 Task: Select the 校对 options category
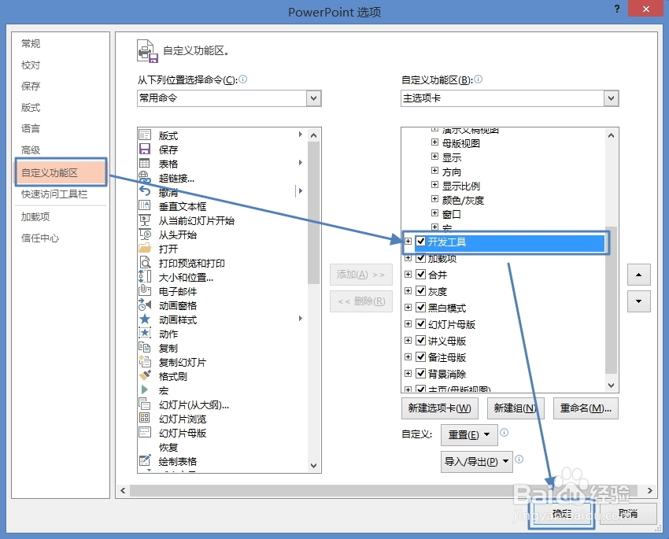31,65
